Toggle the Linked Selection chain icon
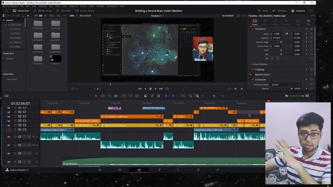This screenshot has height=187, width=333. coord(152,96)
